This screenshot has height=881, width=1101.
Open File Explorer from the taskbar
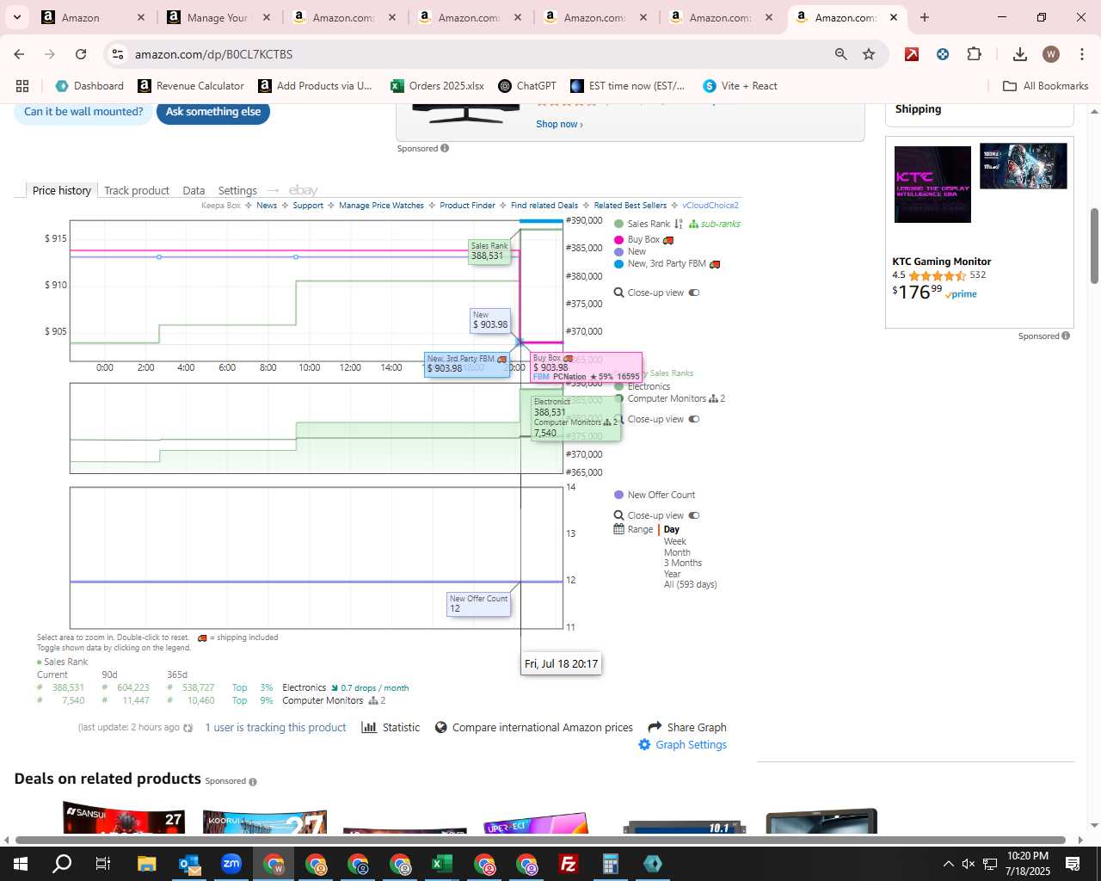[x=146, y=864]
